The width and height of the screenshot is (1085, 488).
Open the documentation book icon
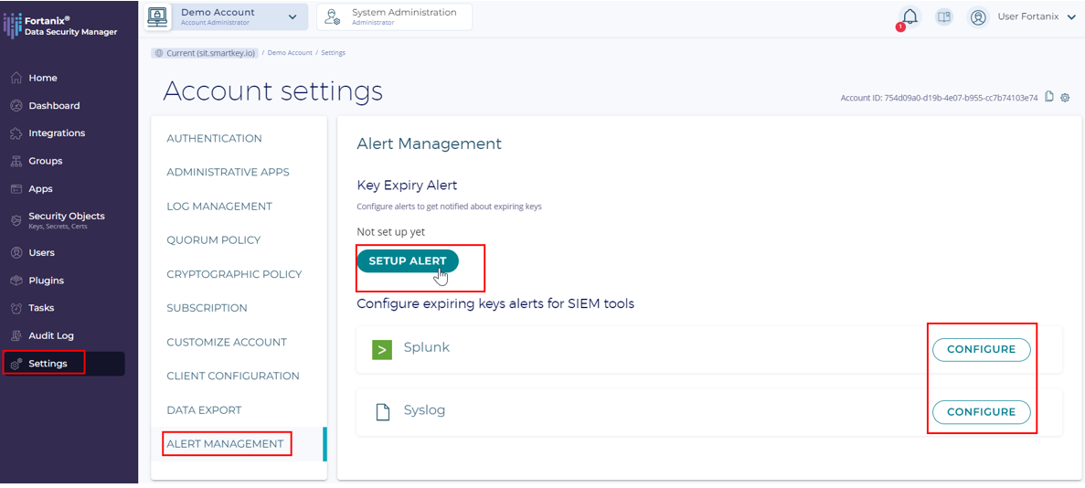944,17
